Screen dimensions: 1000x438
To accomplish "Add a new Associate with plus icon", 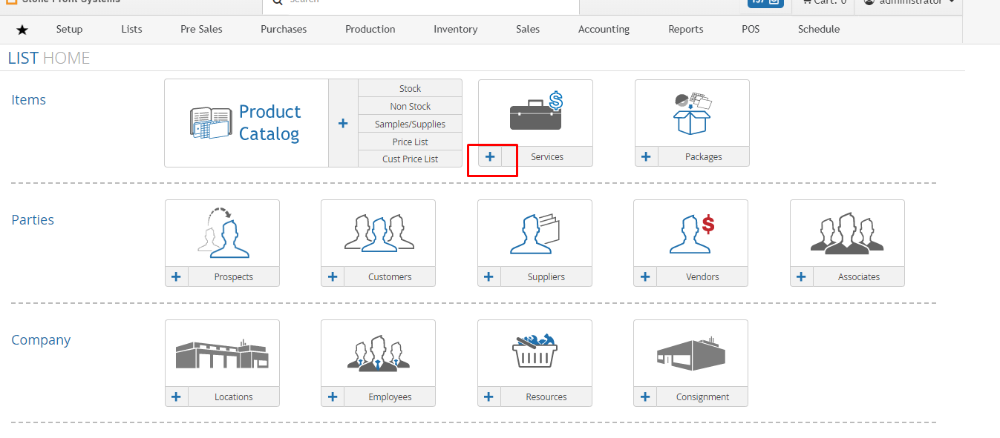I will 802,276.
